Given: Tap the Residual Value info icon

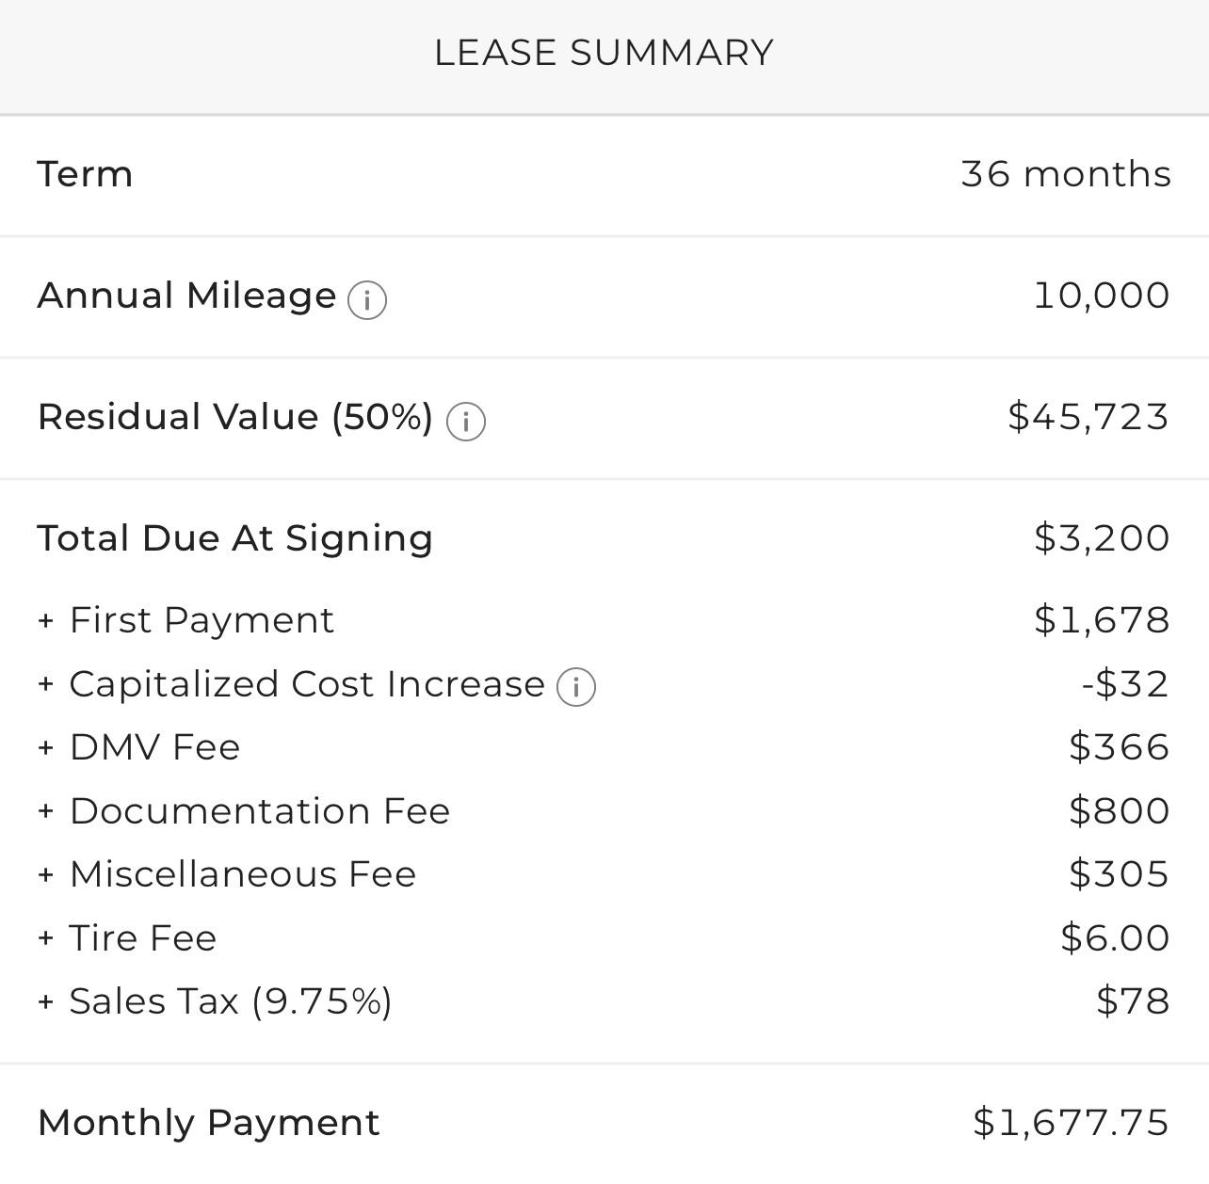Looking at the screenshot, I should [466, 422].
